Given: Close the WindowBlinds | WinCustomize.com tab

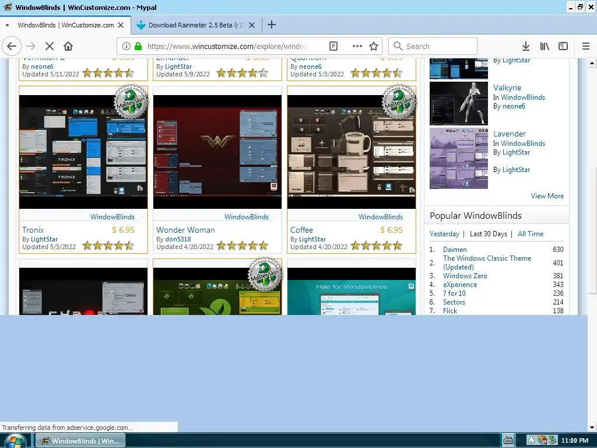Looking at the screenshot, I should [121, 25].
